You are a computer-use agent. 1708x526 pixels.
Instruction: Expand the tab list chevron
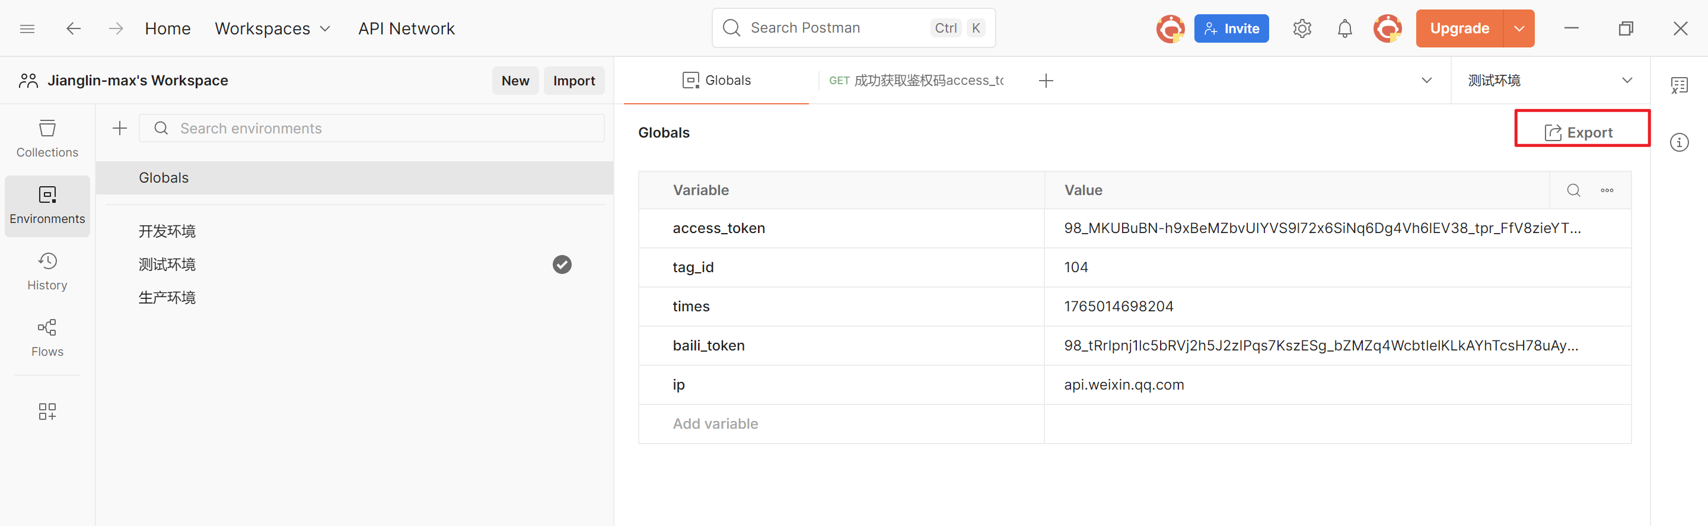pos(1426,80)
